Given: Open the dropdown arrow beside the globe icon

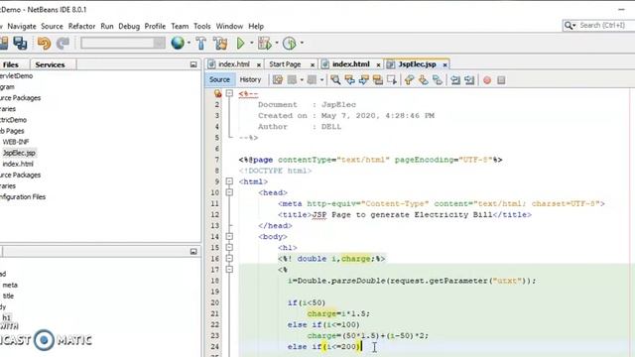Looking at the screenshot, I should pos(189,43).
